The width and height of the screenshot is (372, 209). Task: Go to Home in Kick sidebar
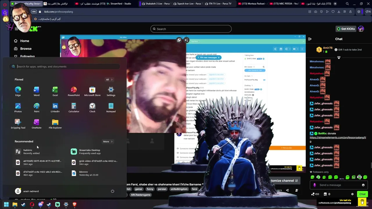click(22, 41)
